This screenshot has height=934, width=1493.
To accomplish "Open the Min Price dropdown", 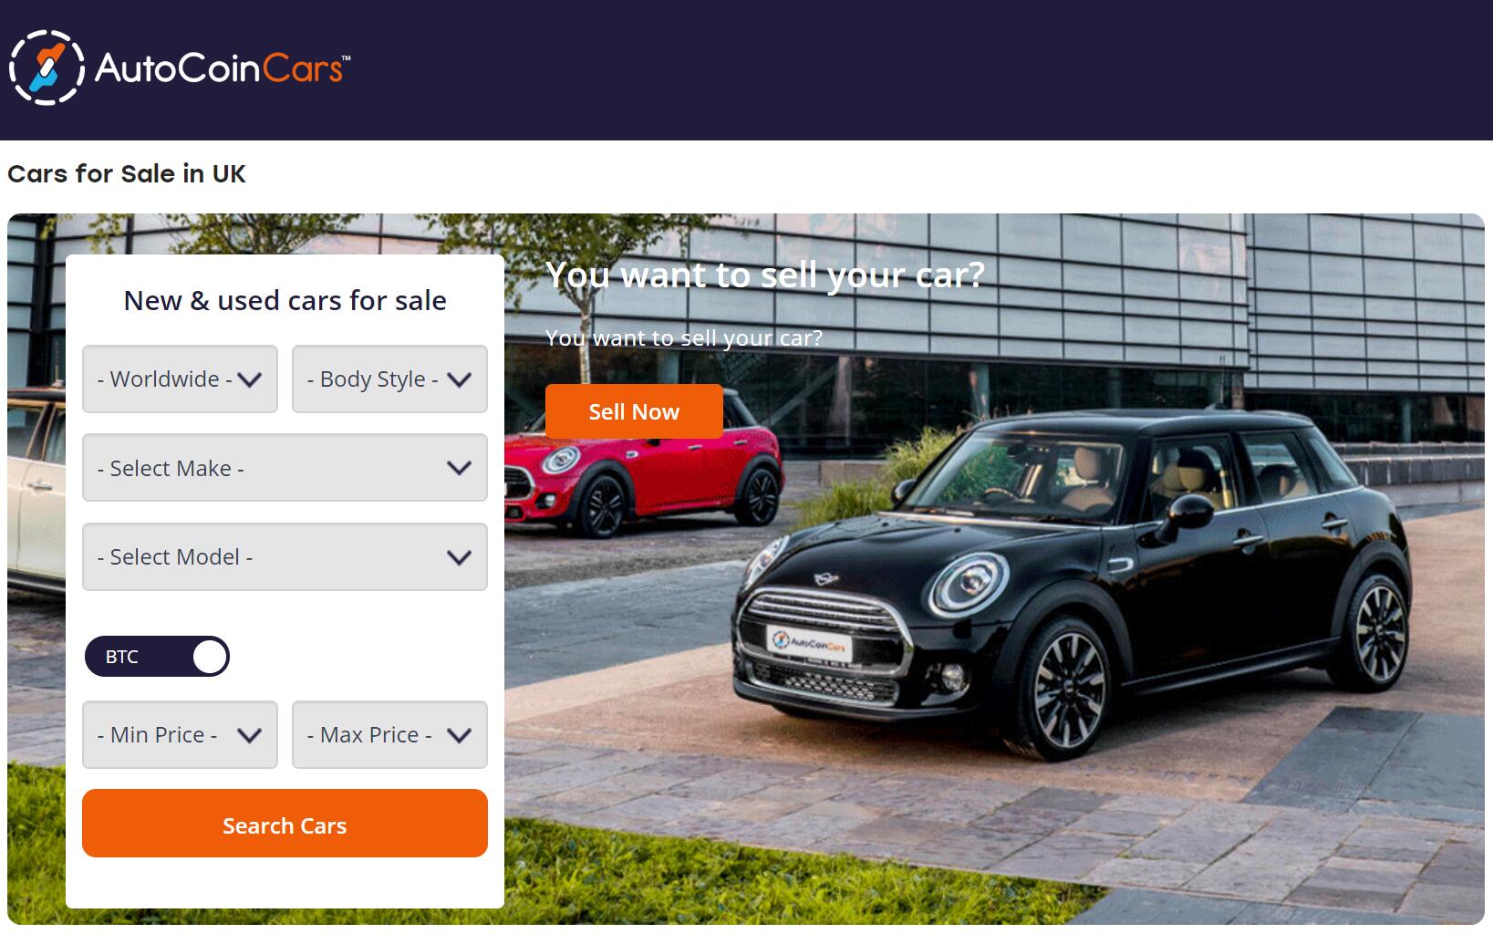I will coord(180,734).
